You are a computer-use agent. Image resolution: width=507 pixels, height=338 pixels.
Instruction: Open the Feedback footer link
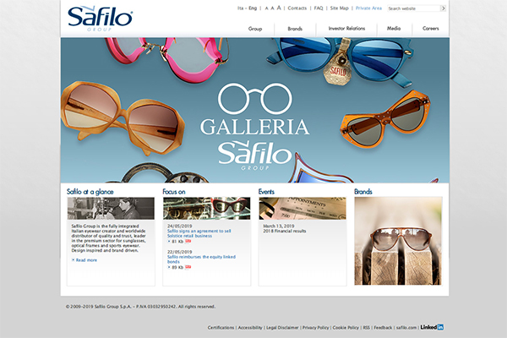coord(383,328)
